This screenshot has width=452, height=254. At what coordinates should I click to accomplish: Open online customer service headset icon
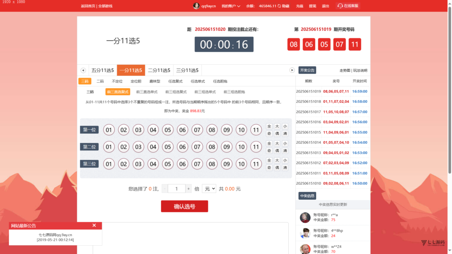click(x=340, y=6)
